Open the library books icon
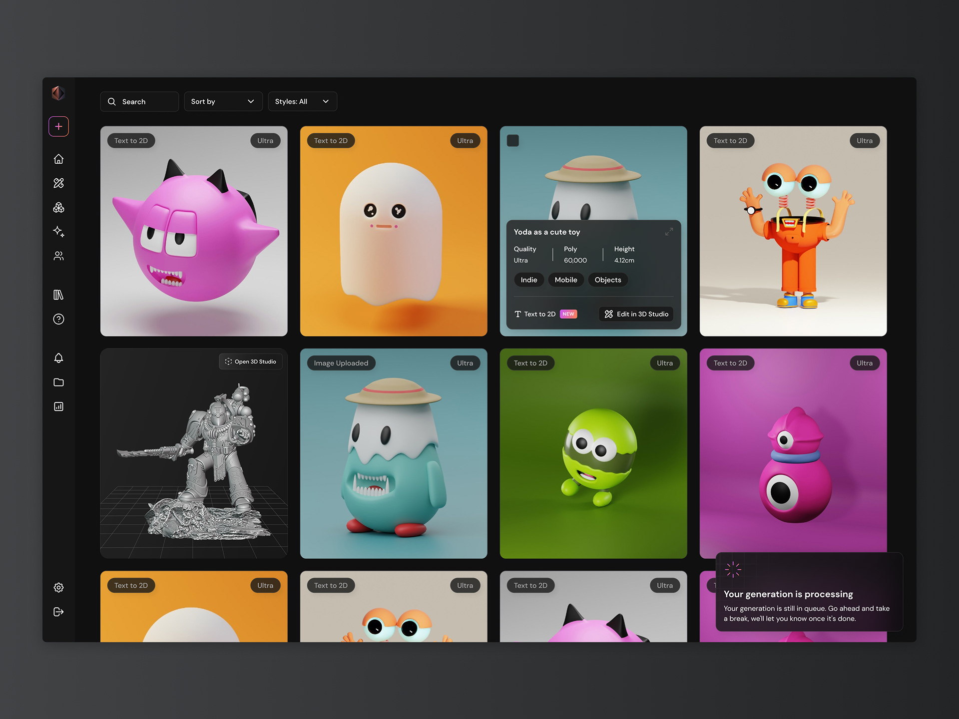Screen dimensions: 959x719 (58, 295)
